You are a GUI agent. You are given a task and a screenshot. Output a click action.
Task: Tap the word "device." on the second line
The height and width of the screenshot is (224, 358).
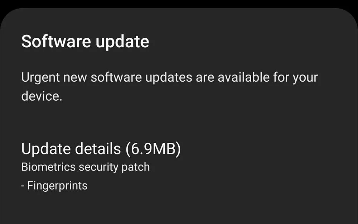[x=42, y=96]
